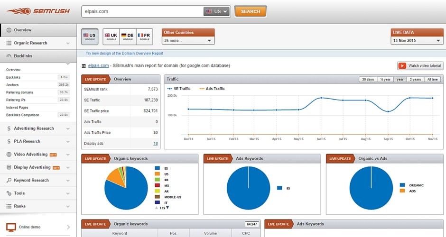
Task: Click ADS orange swatch in Organic vs Ads legend
Action: [402, 191]
